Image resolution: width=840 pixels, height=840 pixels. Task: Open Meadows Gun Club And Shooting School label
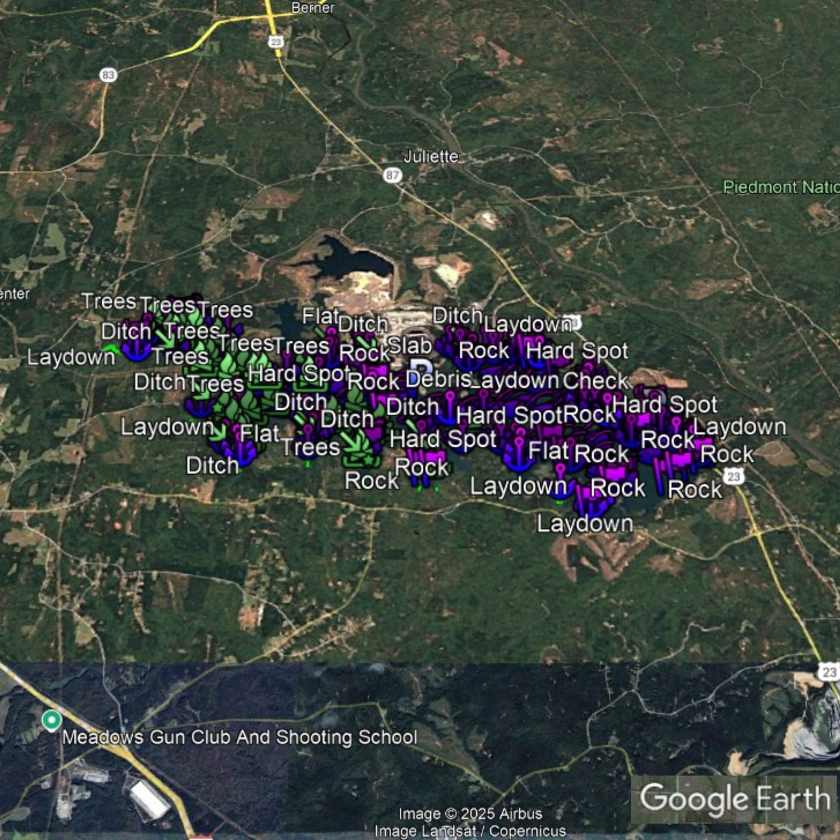pyautogui.click(x=240, y=737)
